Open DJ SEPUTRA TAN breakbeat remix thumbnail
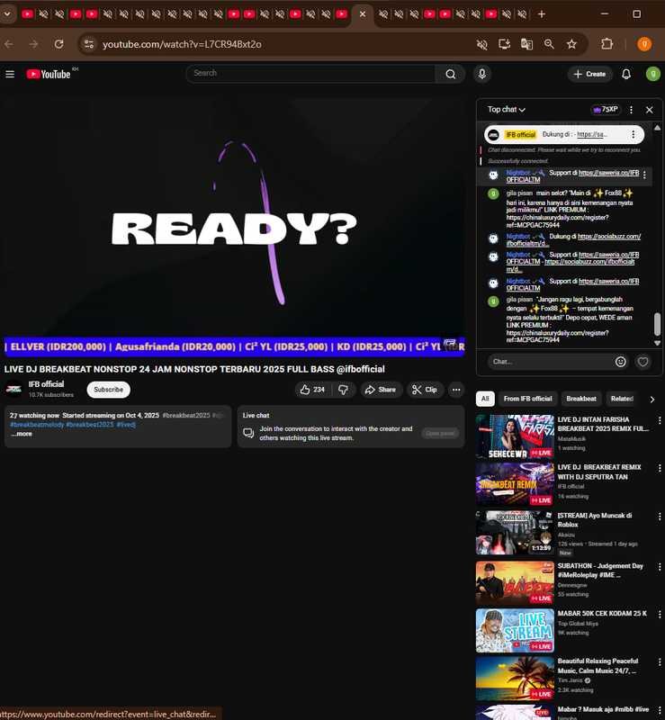 515,484
